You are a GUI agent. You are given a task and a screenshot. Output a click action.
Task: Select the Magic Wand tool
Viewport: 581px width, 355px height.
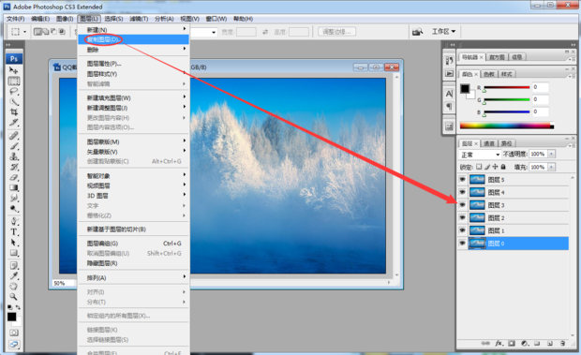pyautogui.click(x=14, y=102)
